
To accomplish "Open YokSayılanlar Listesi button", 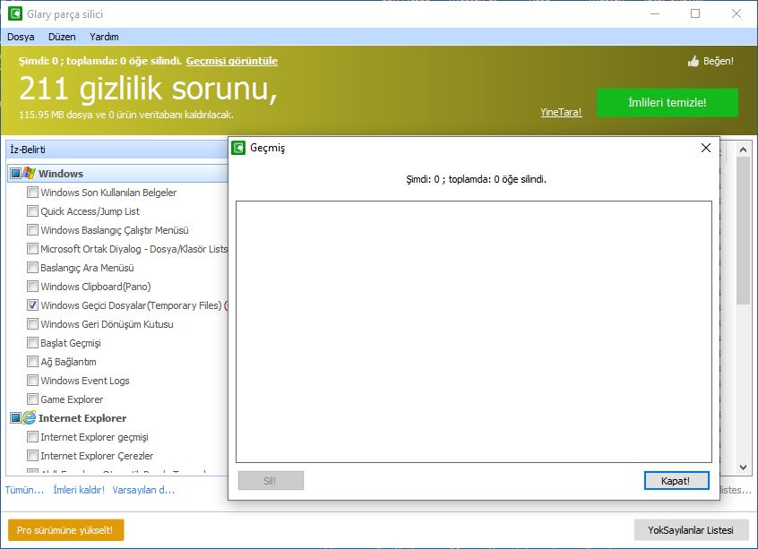I will pos(692,530).
